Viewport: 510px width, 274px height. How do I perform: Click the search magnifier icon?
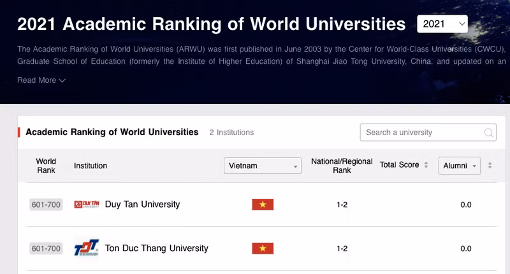pos(488,133)
